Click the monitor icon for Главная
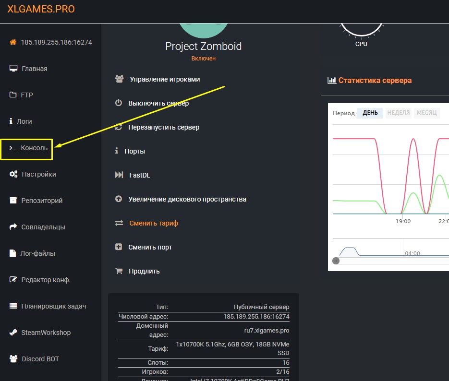Viewport: 449px width, 381px height. tap(13, 68)
